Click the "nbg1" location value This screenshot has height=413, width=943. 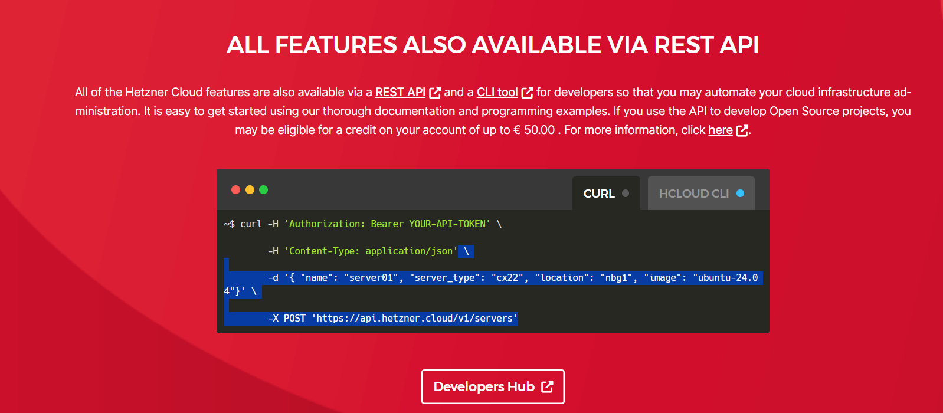pos(617,278)
